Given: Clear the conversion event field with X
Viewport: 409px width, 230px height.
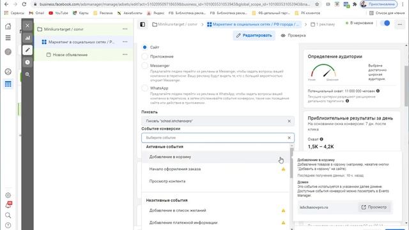Looking at the screenshot, I should pyautogui.click(x=289, y=138).
